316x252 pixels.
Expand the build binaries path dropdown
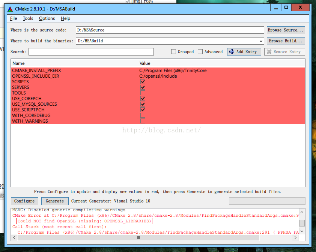click(x=261, y=41)
